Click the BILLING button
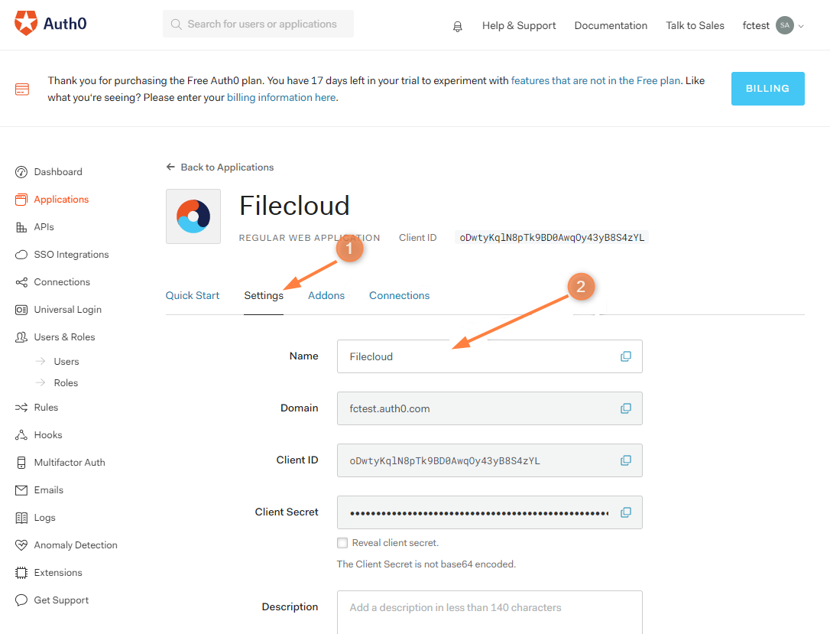 tap(767, 89)
